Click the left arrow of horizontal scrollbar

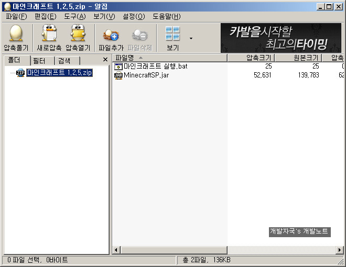116,250
